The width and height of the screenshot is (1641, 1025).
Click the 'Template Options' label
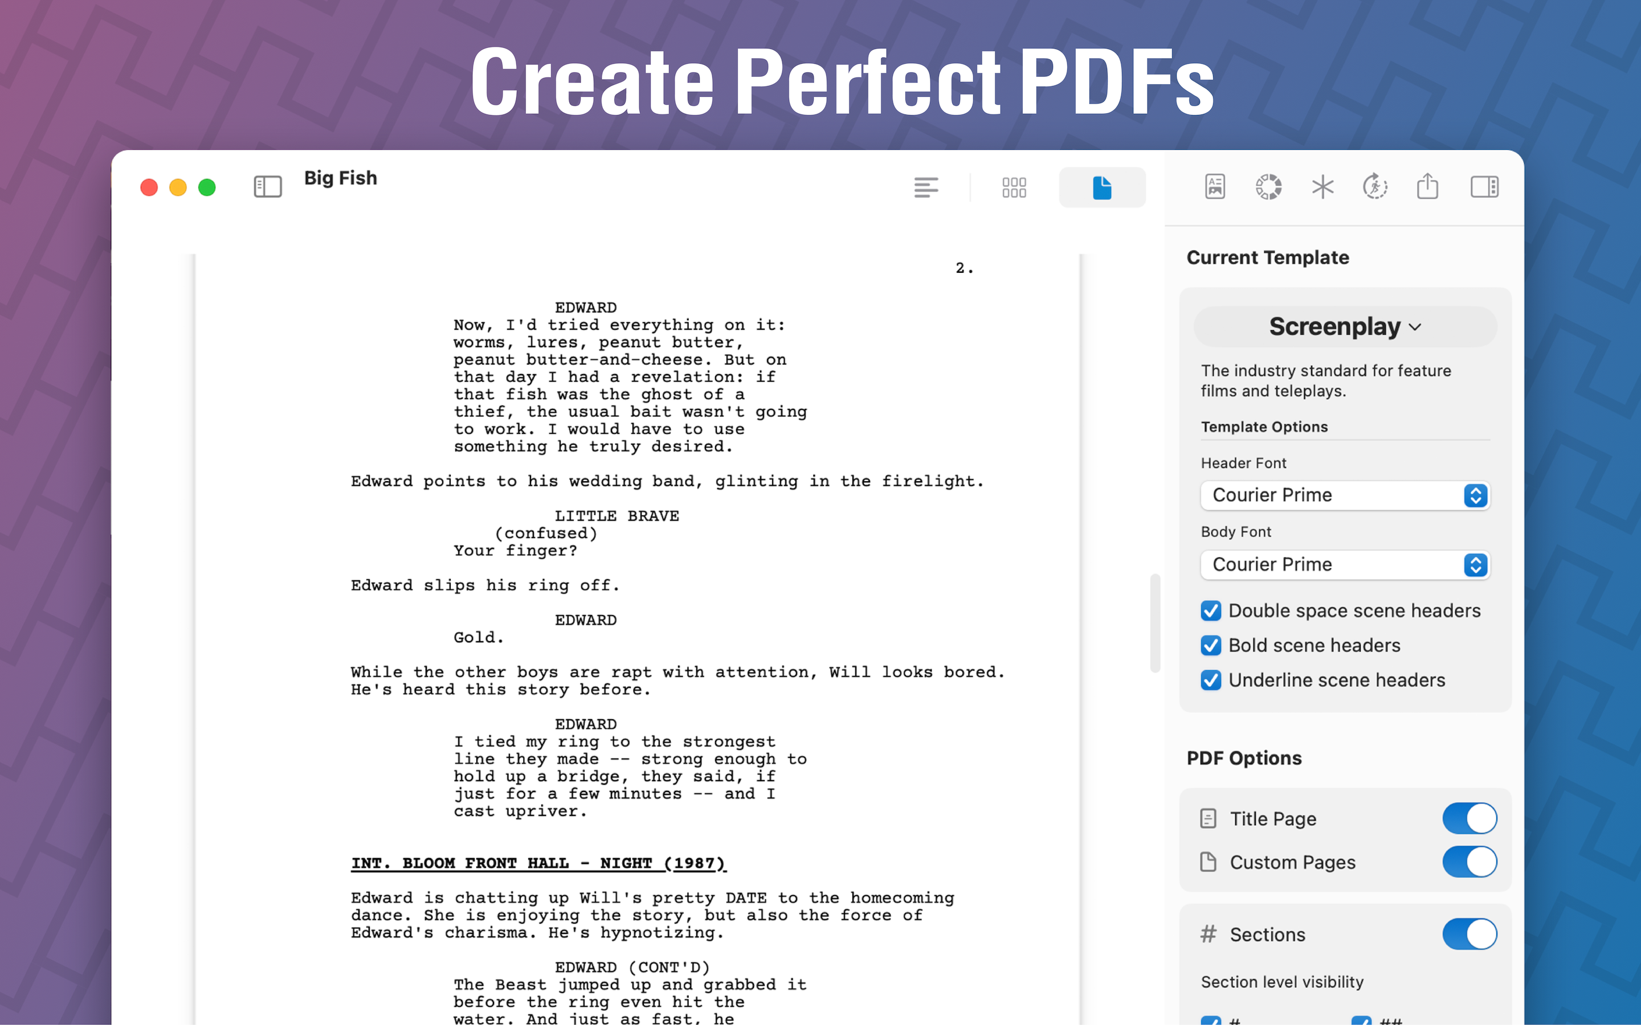[1264, 427]
